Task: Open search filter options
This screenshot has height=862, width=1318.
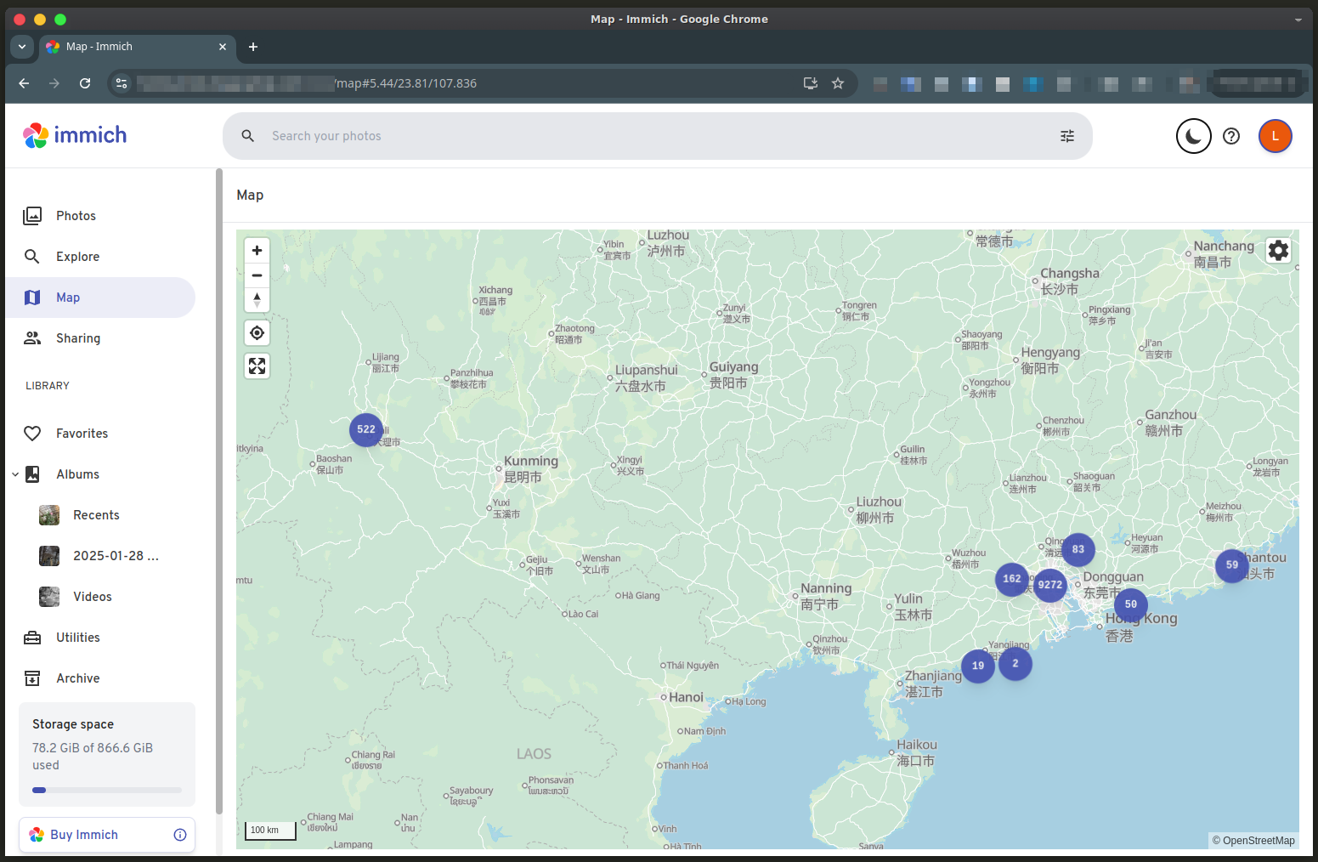Action: pyautogui.click(x=1067, y=136)
